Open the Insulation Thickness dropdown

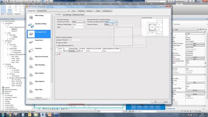click(x=74, y=40)
